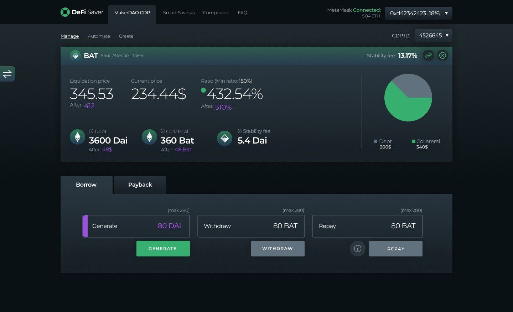Switch to the Payback tab
Image resolution: width=513 pixels, height=312 pixels.
coord(140,184)
